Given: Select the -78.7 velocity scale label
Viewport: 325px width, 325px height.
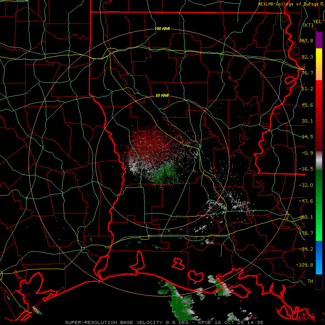Looking at the screenshot, I should pos(306,233).
